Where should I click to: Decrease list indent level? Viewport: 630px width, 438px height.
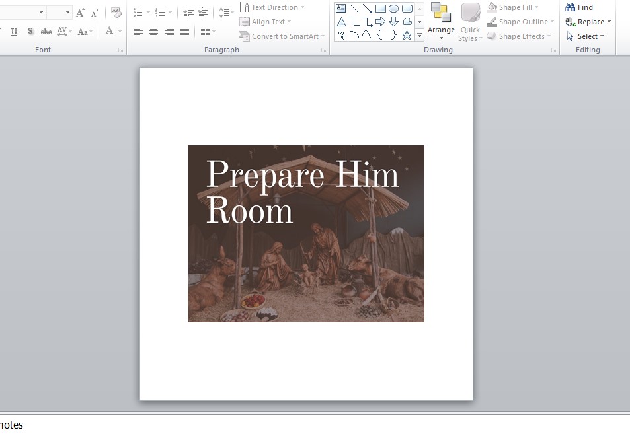pyautogui.click(x=188, y=13)
